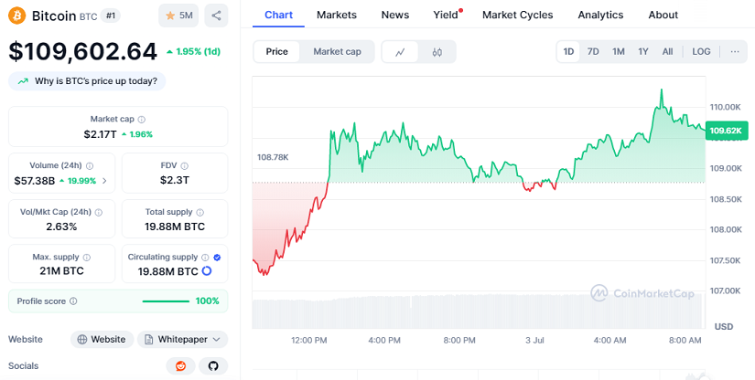Click the Profile score progress bar
The image size is (755, 380).
(x=166, y=301)
